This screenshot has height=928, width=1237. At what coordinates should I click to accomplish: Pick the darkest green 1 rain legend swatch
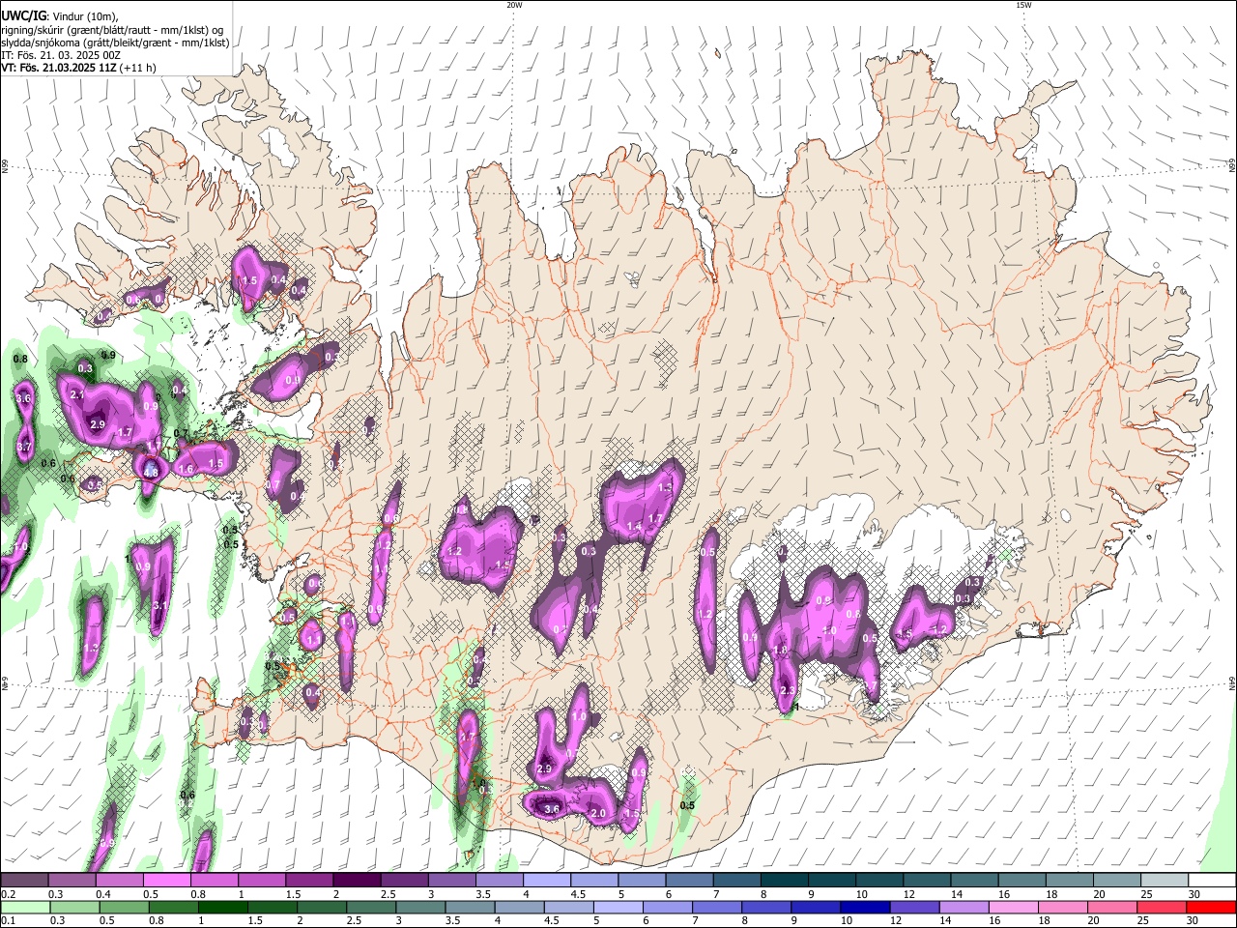pos(222,907)
